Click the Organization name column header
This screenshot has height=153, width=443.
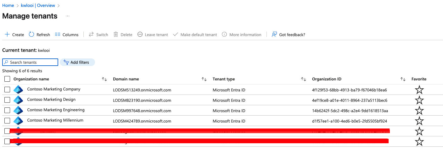31,79
